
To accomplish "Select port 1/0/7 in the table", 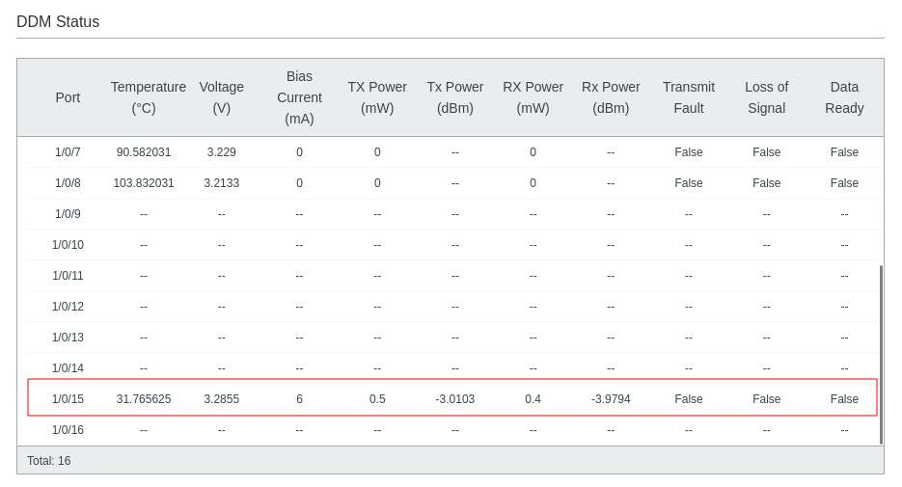I will [68, 152].
